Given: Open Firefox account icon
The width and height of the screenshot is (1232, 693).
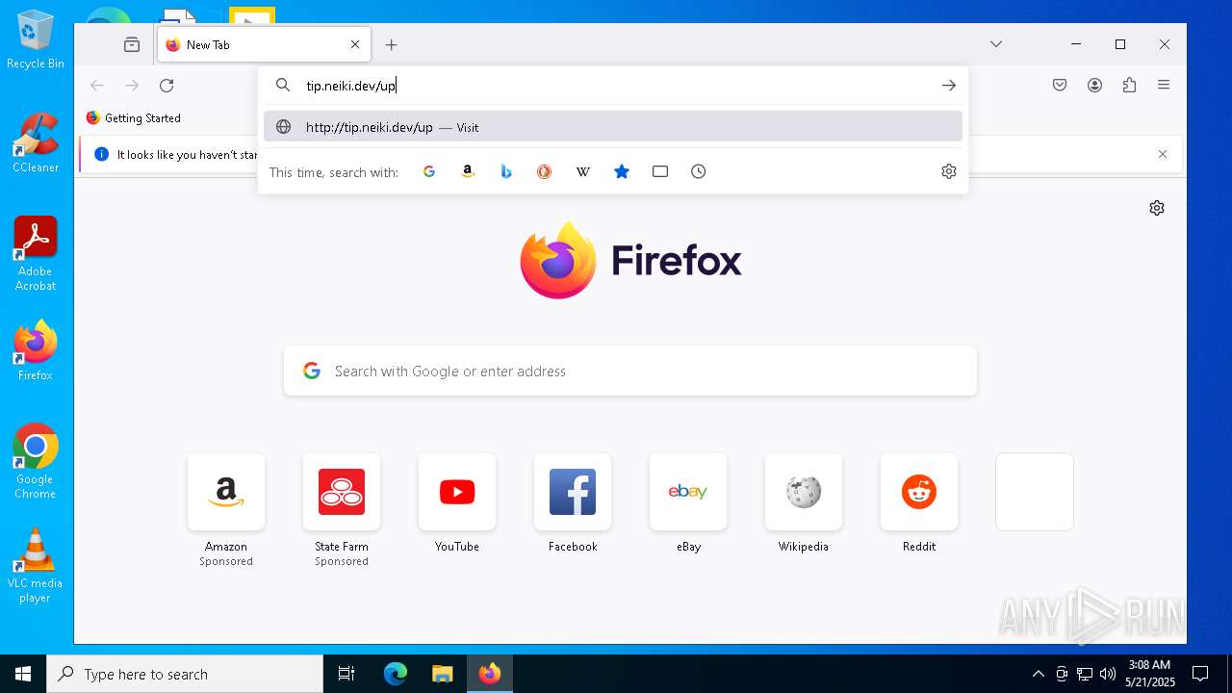Looking at the screenshot, I should [1094, 86].
